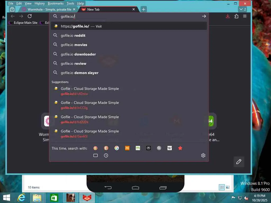
Task: Go forward to next page
Action: click(x=21, y=16)
